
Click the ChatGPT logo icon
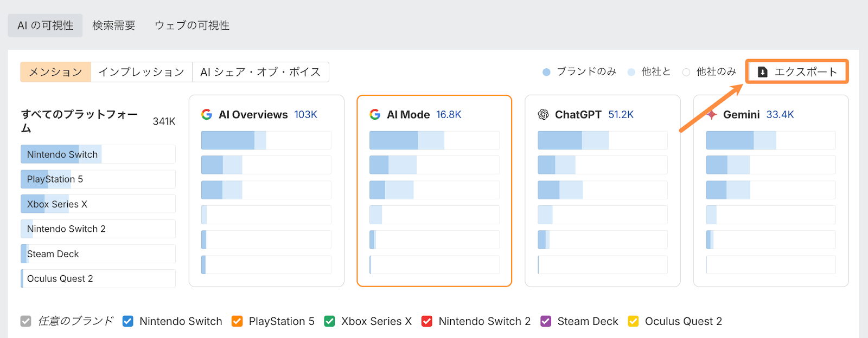point(543,114)
